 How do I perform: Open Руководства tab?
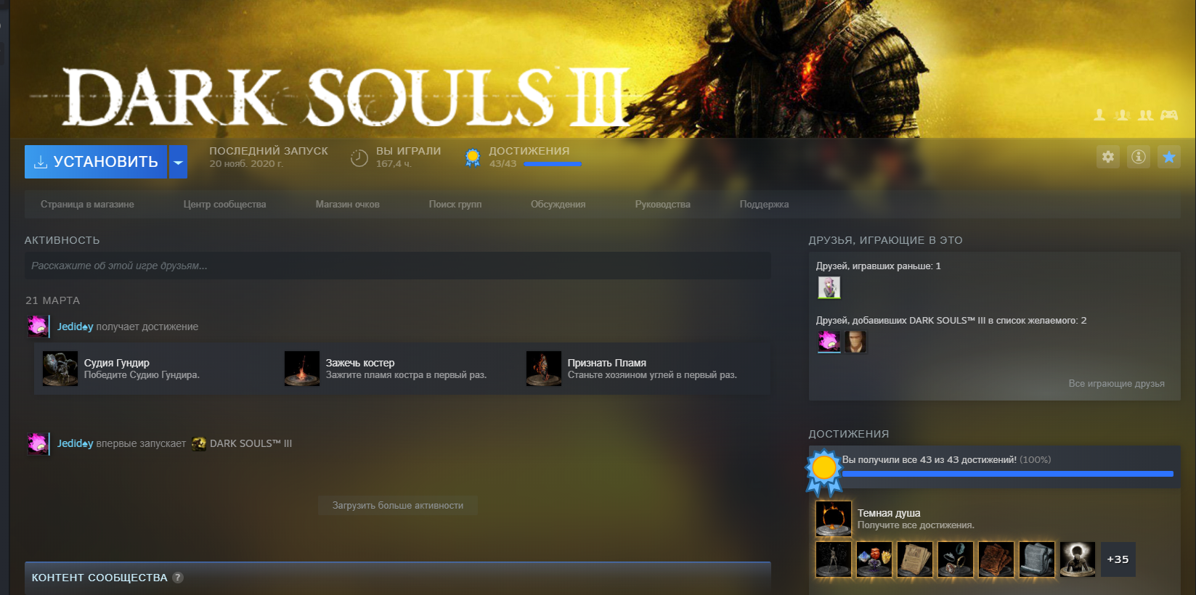pyautogui.click(x=662, y=205)
